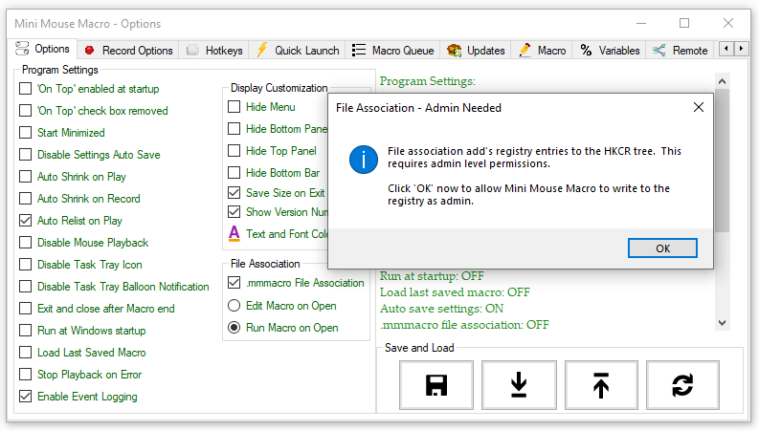Enable Exit and close after Macro end
This screenshot has height=431, width=759.
25,309
